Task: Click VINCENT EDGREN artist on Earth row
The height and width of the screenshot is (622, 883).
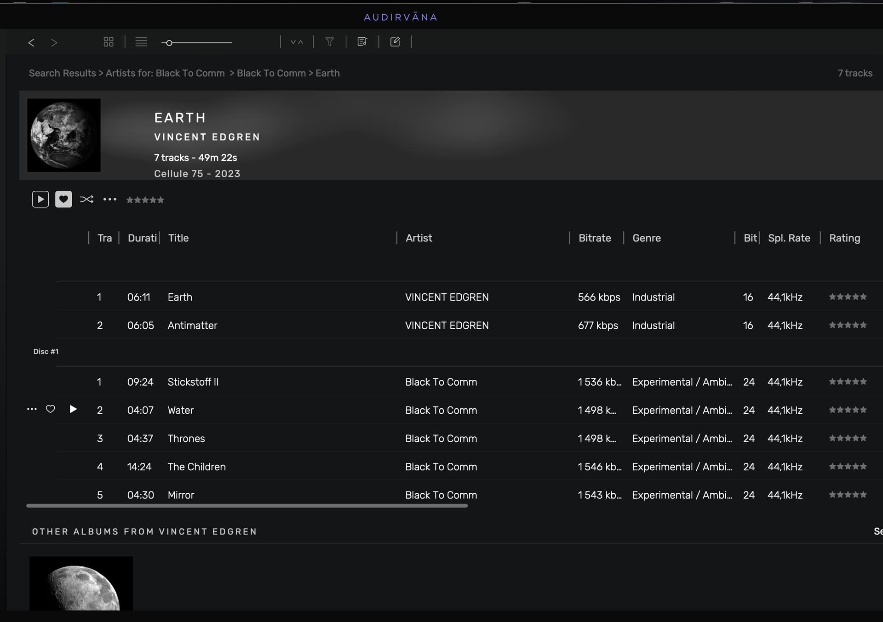Action: (x=447, y=297)
